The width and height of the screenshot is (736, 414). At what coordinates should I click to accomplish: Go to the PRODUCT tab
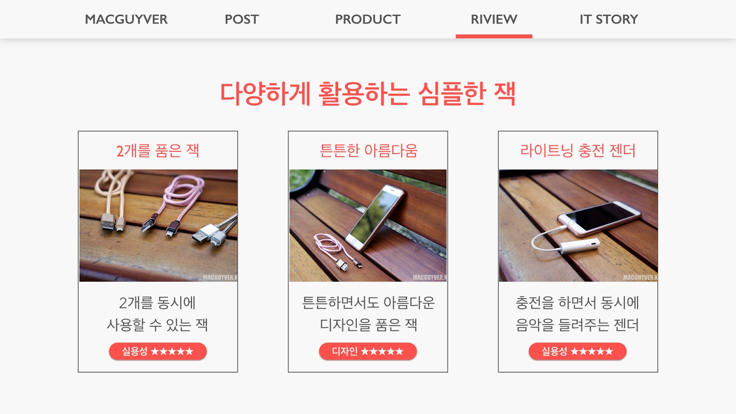tap(368, 19)
